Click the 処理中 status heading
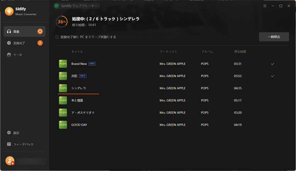This screenshot has height=171, width=296. point(105,19)
